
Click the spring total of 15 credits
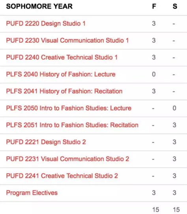[176, 210]
